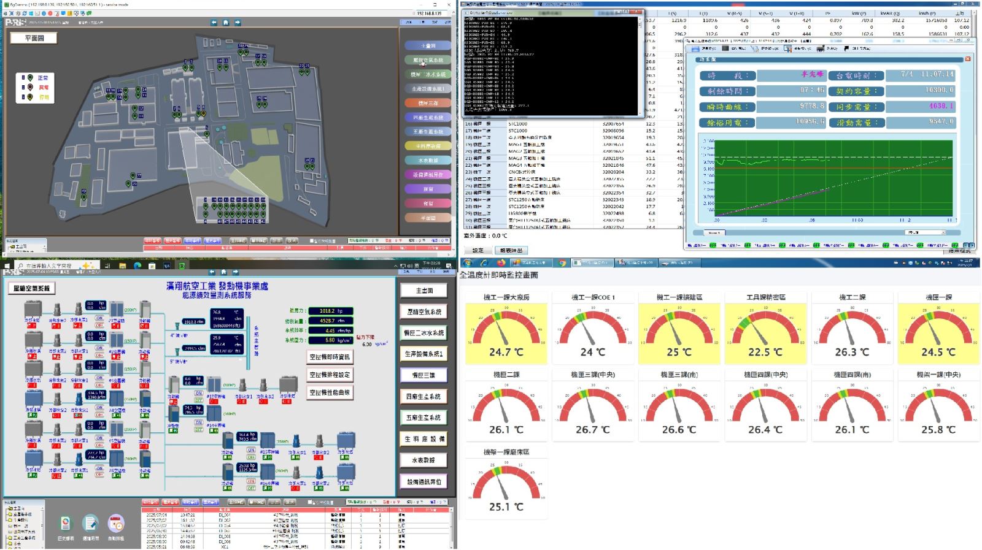Image resolution: width=982 pixels, height=550 pixels.
Task: Click the left arrow above the floor plan map
Action: tap(214, 23)
